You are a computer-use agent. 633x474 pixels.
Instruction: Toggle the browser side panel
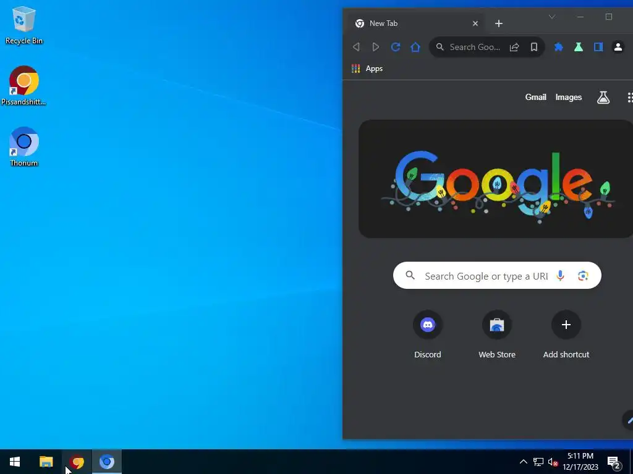(x=598, y=47)
